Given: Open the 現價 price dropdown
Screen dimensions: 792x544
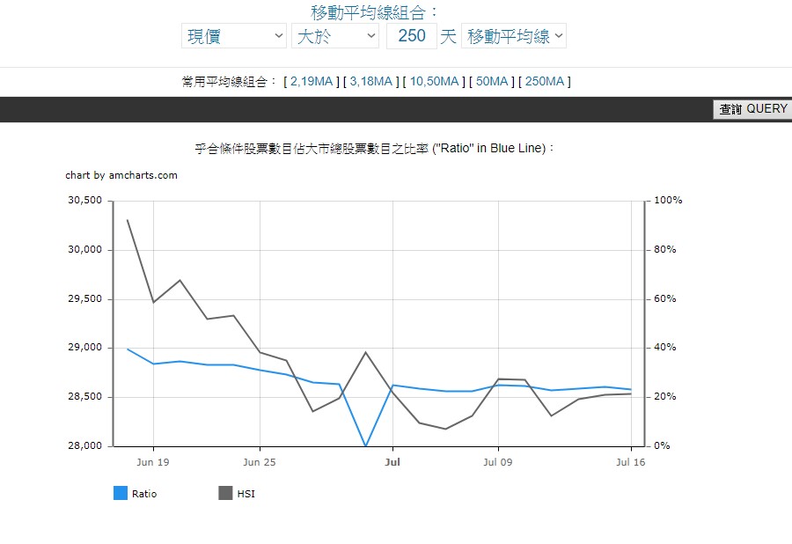Looking at the screenshot, I should [x=233, y=36].
